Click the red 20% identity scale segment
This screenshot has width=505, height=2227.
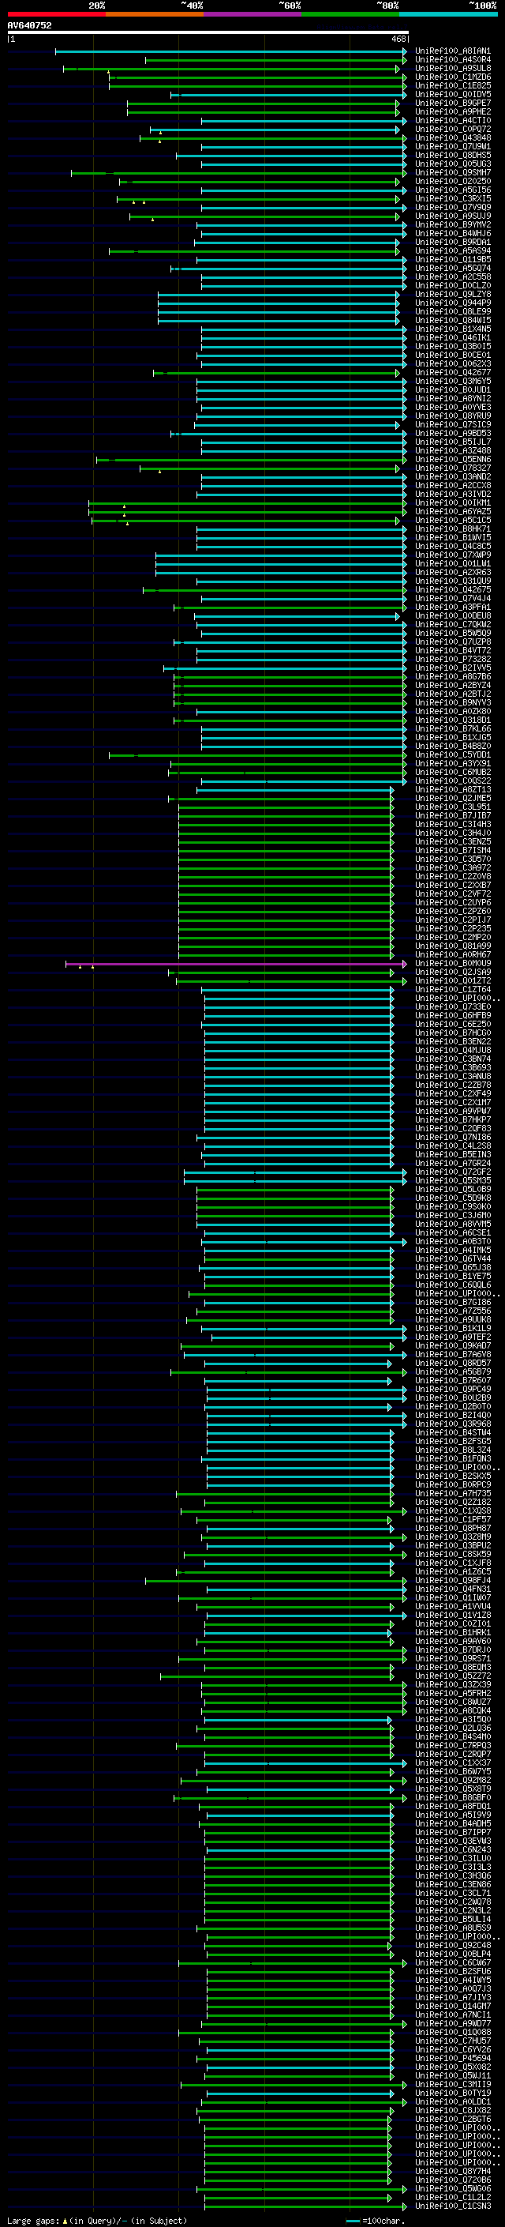point(56,14)
